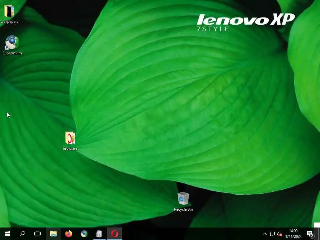320x240 pixels.
Task: Click the 'browsers' label text
Action: (x=70, y=148)
